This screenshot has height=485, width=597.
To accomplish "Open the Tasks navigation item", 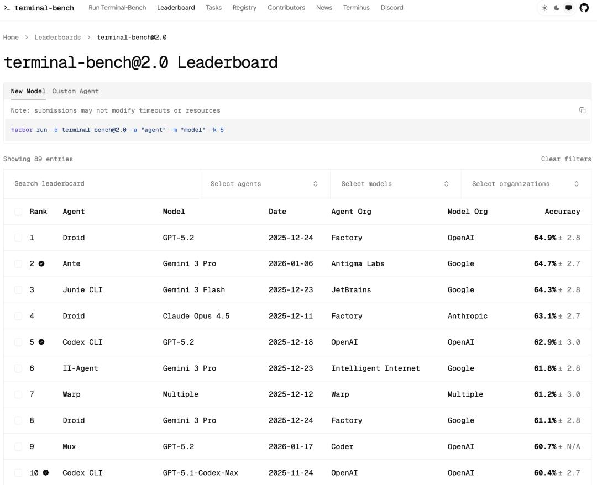I will (213, 8).
